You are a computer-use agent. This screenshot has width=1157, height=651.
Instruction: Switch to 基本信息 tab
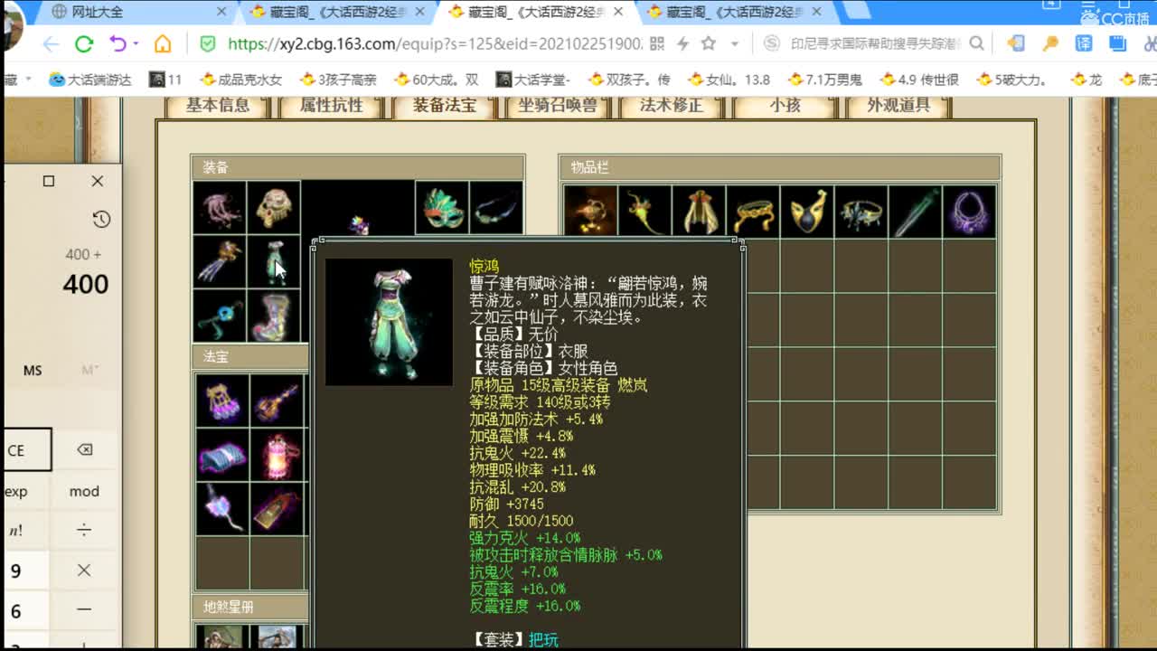(218, 105)
